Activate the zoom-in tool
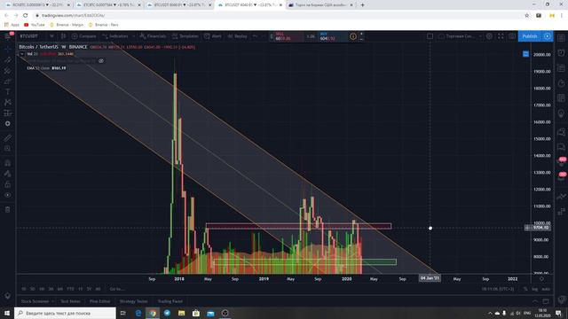This screenshot has height=319, width=568. point(8,148)
